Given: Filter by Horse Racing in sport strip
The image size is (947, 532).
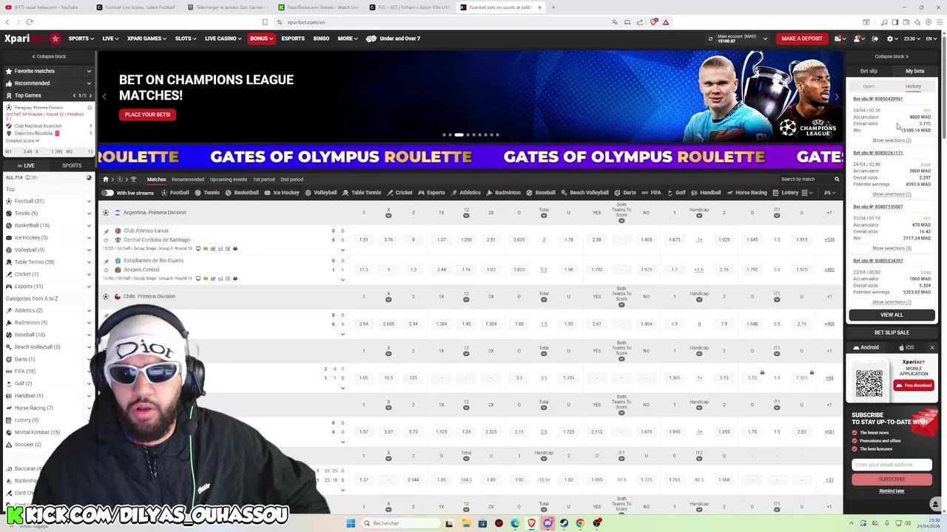Looking at the screenshot, I should [x=747, y=193].
